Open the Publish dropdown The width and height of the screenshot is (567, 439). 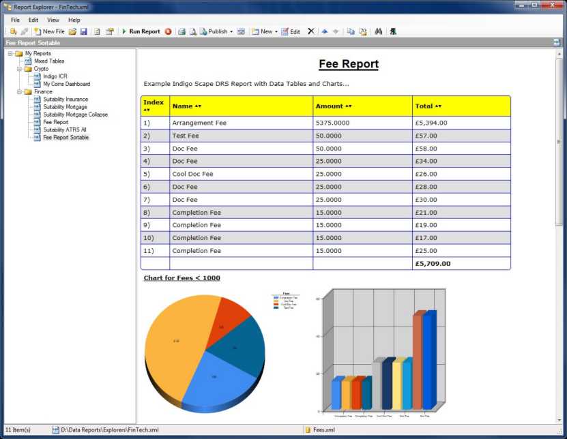(231, 31)
